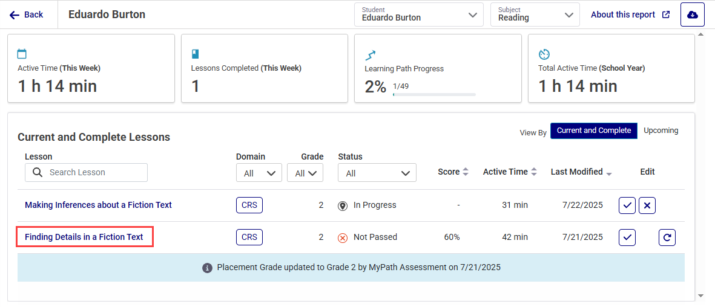Click the 1/49 progress count
This screenshot has height=307, width=715.
click(x=400, y=86)
